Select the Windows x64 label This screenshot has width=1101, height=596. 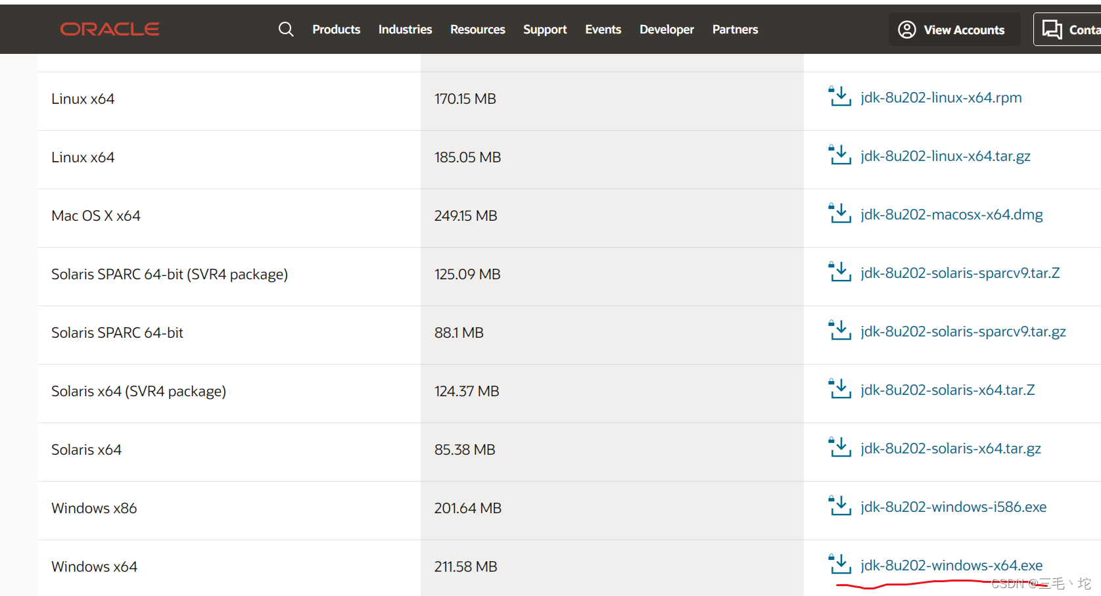point(95,566)
